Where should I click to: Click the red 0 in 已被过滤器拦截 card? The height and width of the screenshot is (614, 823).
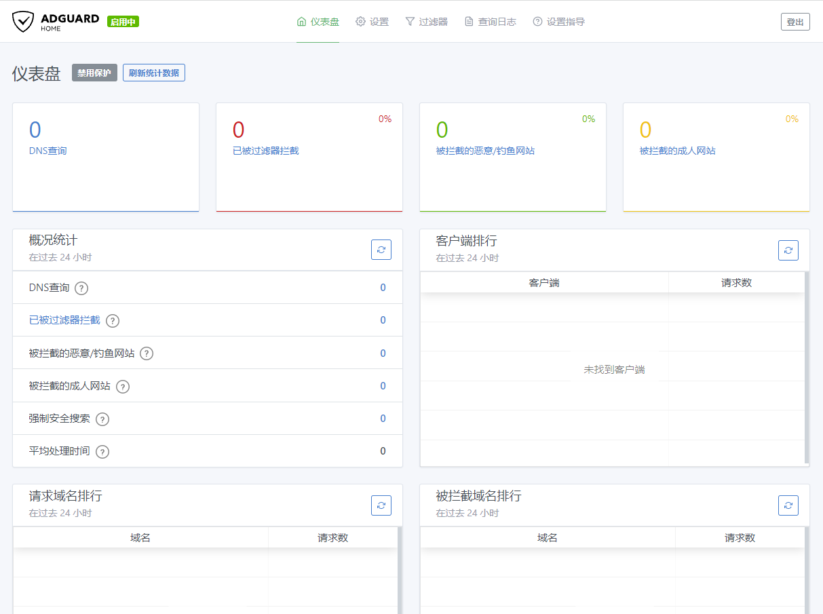238,130
